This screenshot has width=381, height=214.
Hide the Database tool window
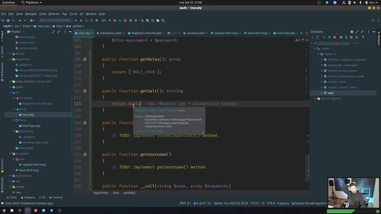(374, 32)
